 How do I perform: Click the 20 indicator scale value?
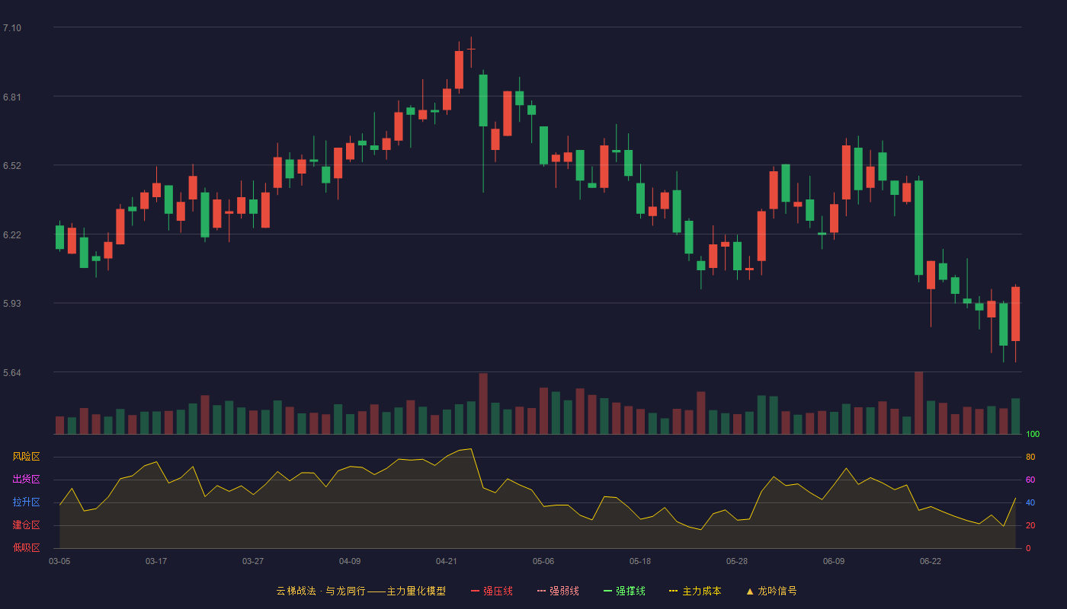[x=1030, y=525]
